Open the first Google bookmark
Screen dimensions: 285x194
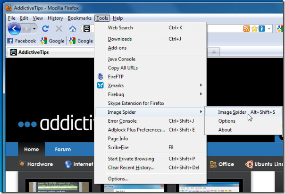[52, 41]
